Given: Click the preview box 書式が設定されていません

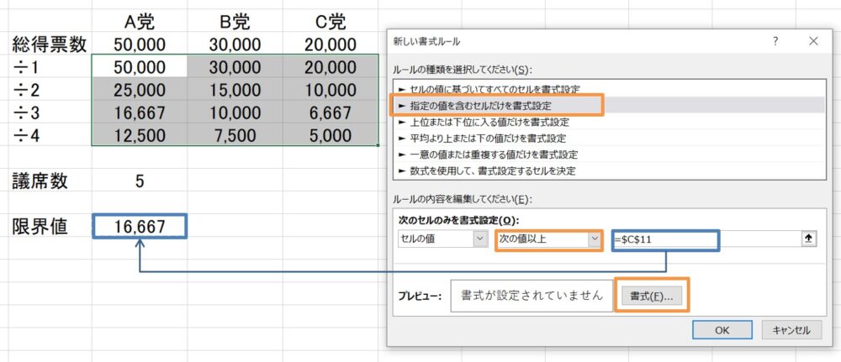Looking at the screenshot, I should coord(532,296).
